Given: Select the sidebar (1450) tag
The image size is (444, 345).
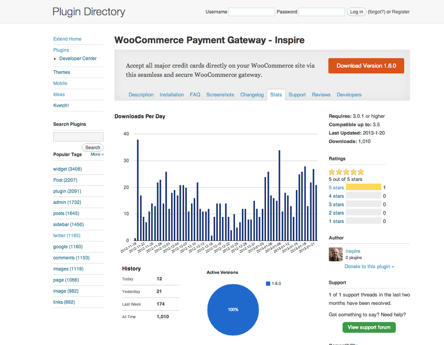Looking at the screenshot, I should click(68, 224).
